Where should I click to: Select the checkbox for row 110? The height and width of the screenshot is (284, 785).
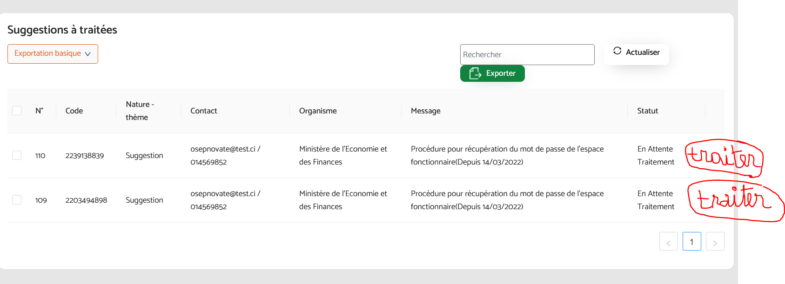click(x=17, y=155)
